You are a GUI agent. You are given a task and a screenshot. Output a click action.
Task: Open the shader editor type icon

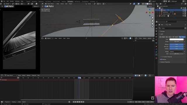click(x=42, y=38)
